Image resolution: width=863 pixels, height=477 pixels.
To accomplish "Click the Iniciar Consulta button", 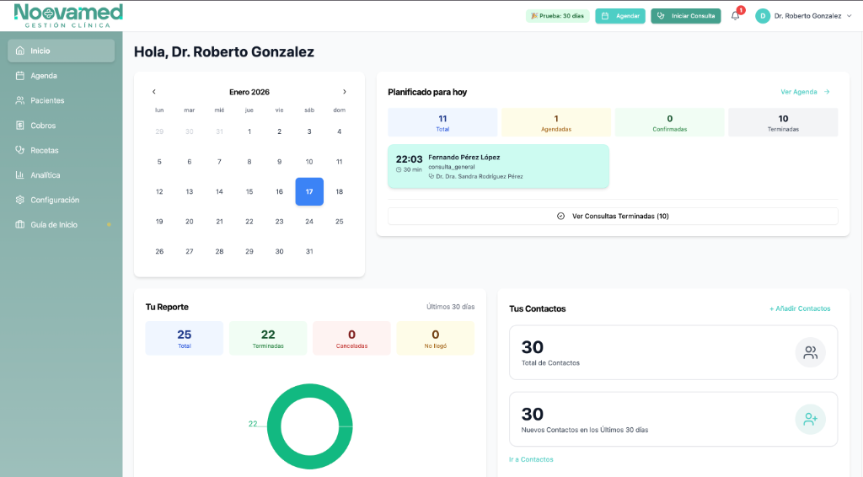I will click(x=686, y=16).
